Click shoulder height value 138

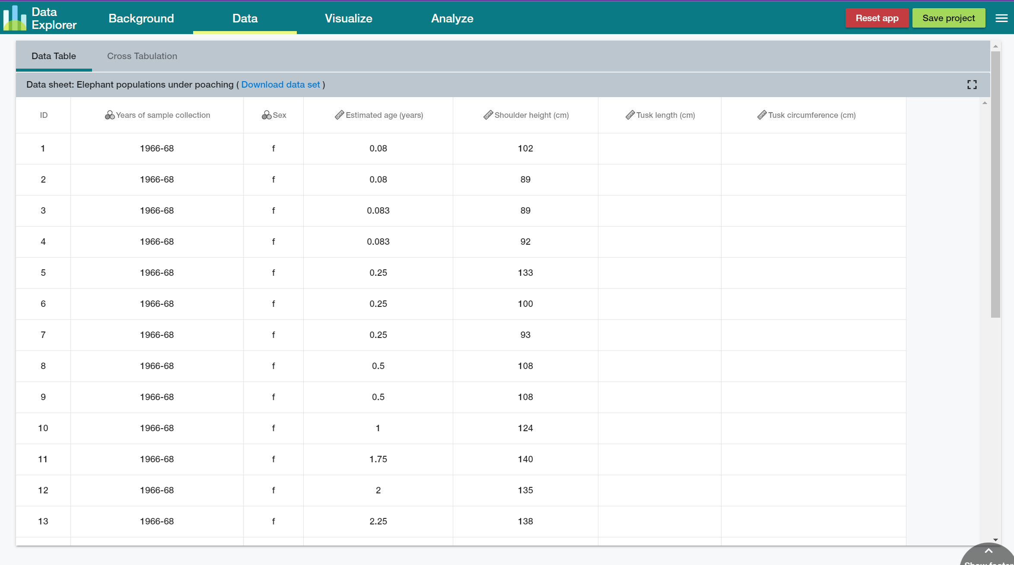(525, 521)
